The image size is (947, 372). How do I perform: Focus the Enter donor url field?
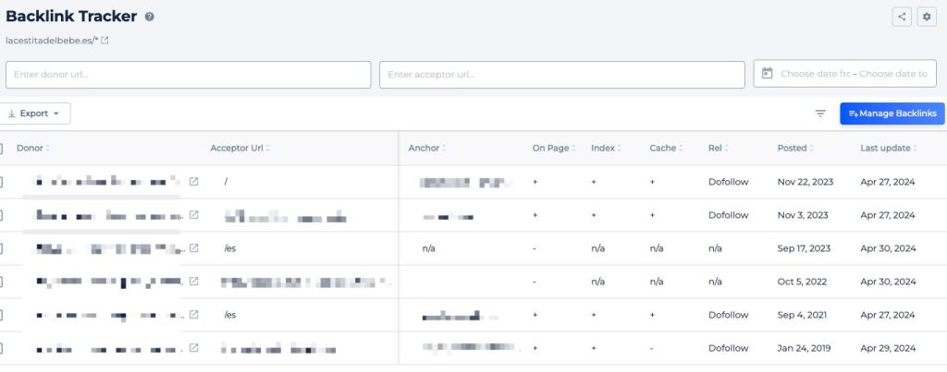188,74
